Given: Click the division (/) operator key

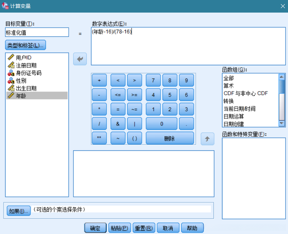Looking at the screenshot, I should pos(99,124).
